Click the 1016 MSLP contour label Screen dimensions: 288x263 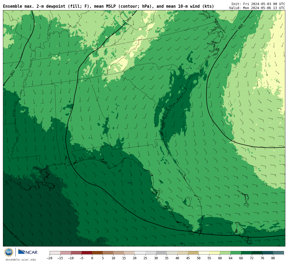click(x=129, y=19)
